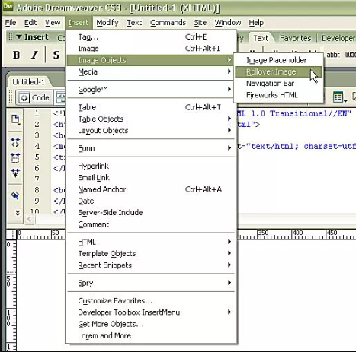
Task: Click the Bold formatting button
Action: [x=16, y=55]
